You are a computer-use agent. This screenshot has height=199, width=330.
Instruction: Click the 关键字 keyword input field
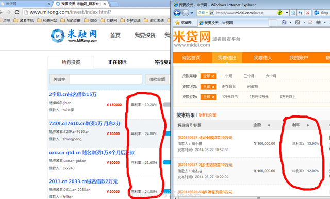tap(105, 79)
